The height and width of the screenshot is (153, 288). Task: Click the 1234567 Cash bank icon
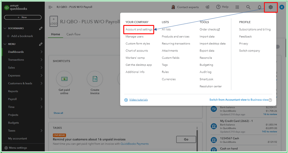tap(214, 140)
